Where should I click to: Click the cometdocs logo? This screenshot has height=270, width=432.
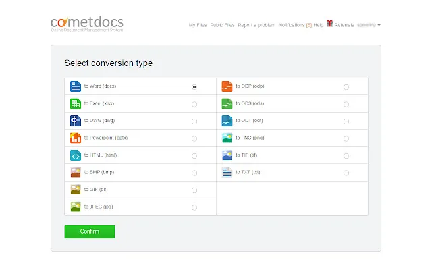click(87, 24)
